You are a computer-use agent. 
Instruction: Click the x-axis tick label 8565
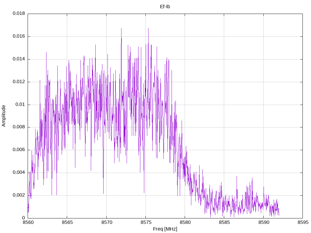[x=67, y=222]
